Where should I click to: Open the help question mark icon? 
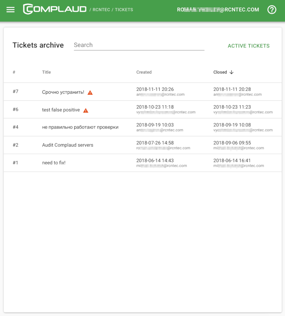coord(272,10)
